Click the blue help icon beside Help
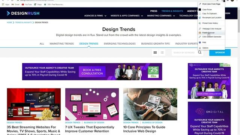This screenshot has height=135, width=240. pos(200,42)
